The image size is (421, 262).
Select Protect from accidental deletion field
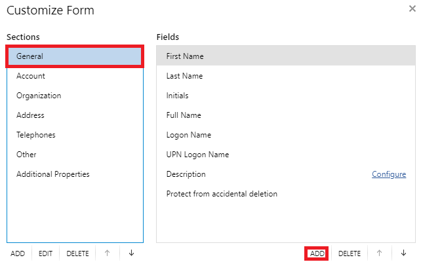tap(286, 194)
